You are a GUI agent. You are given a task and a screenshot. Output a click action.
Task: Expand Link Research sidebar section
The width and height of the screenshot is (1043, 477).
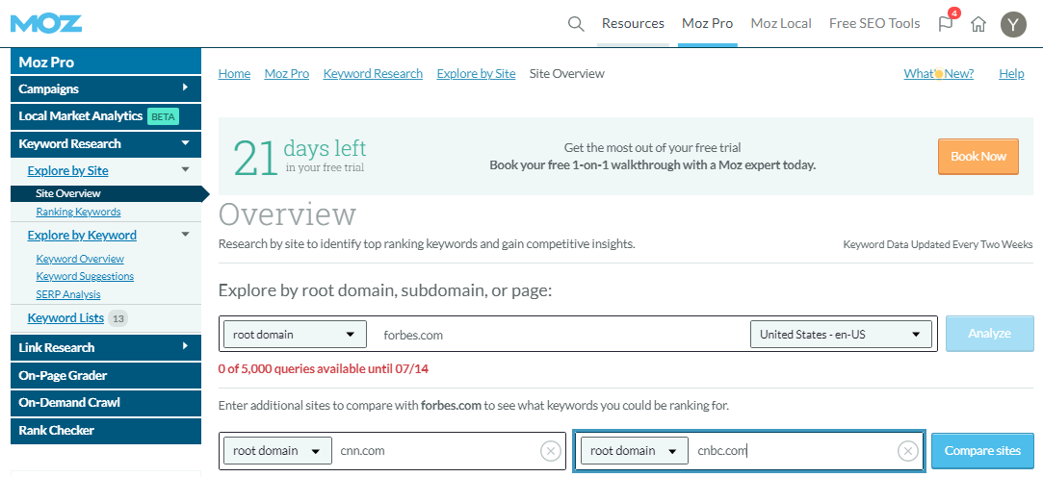coord(106,347)
